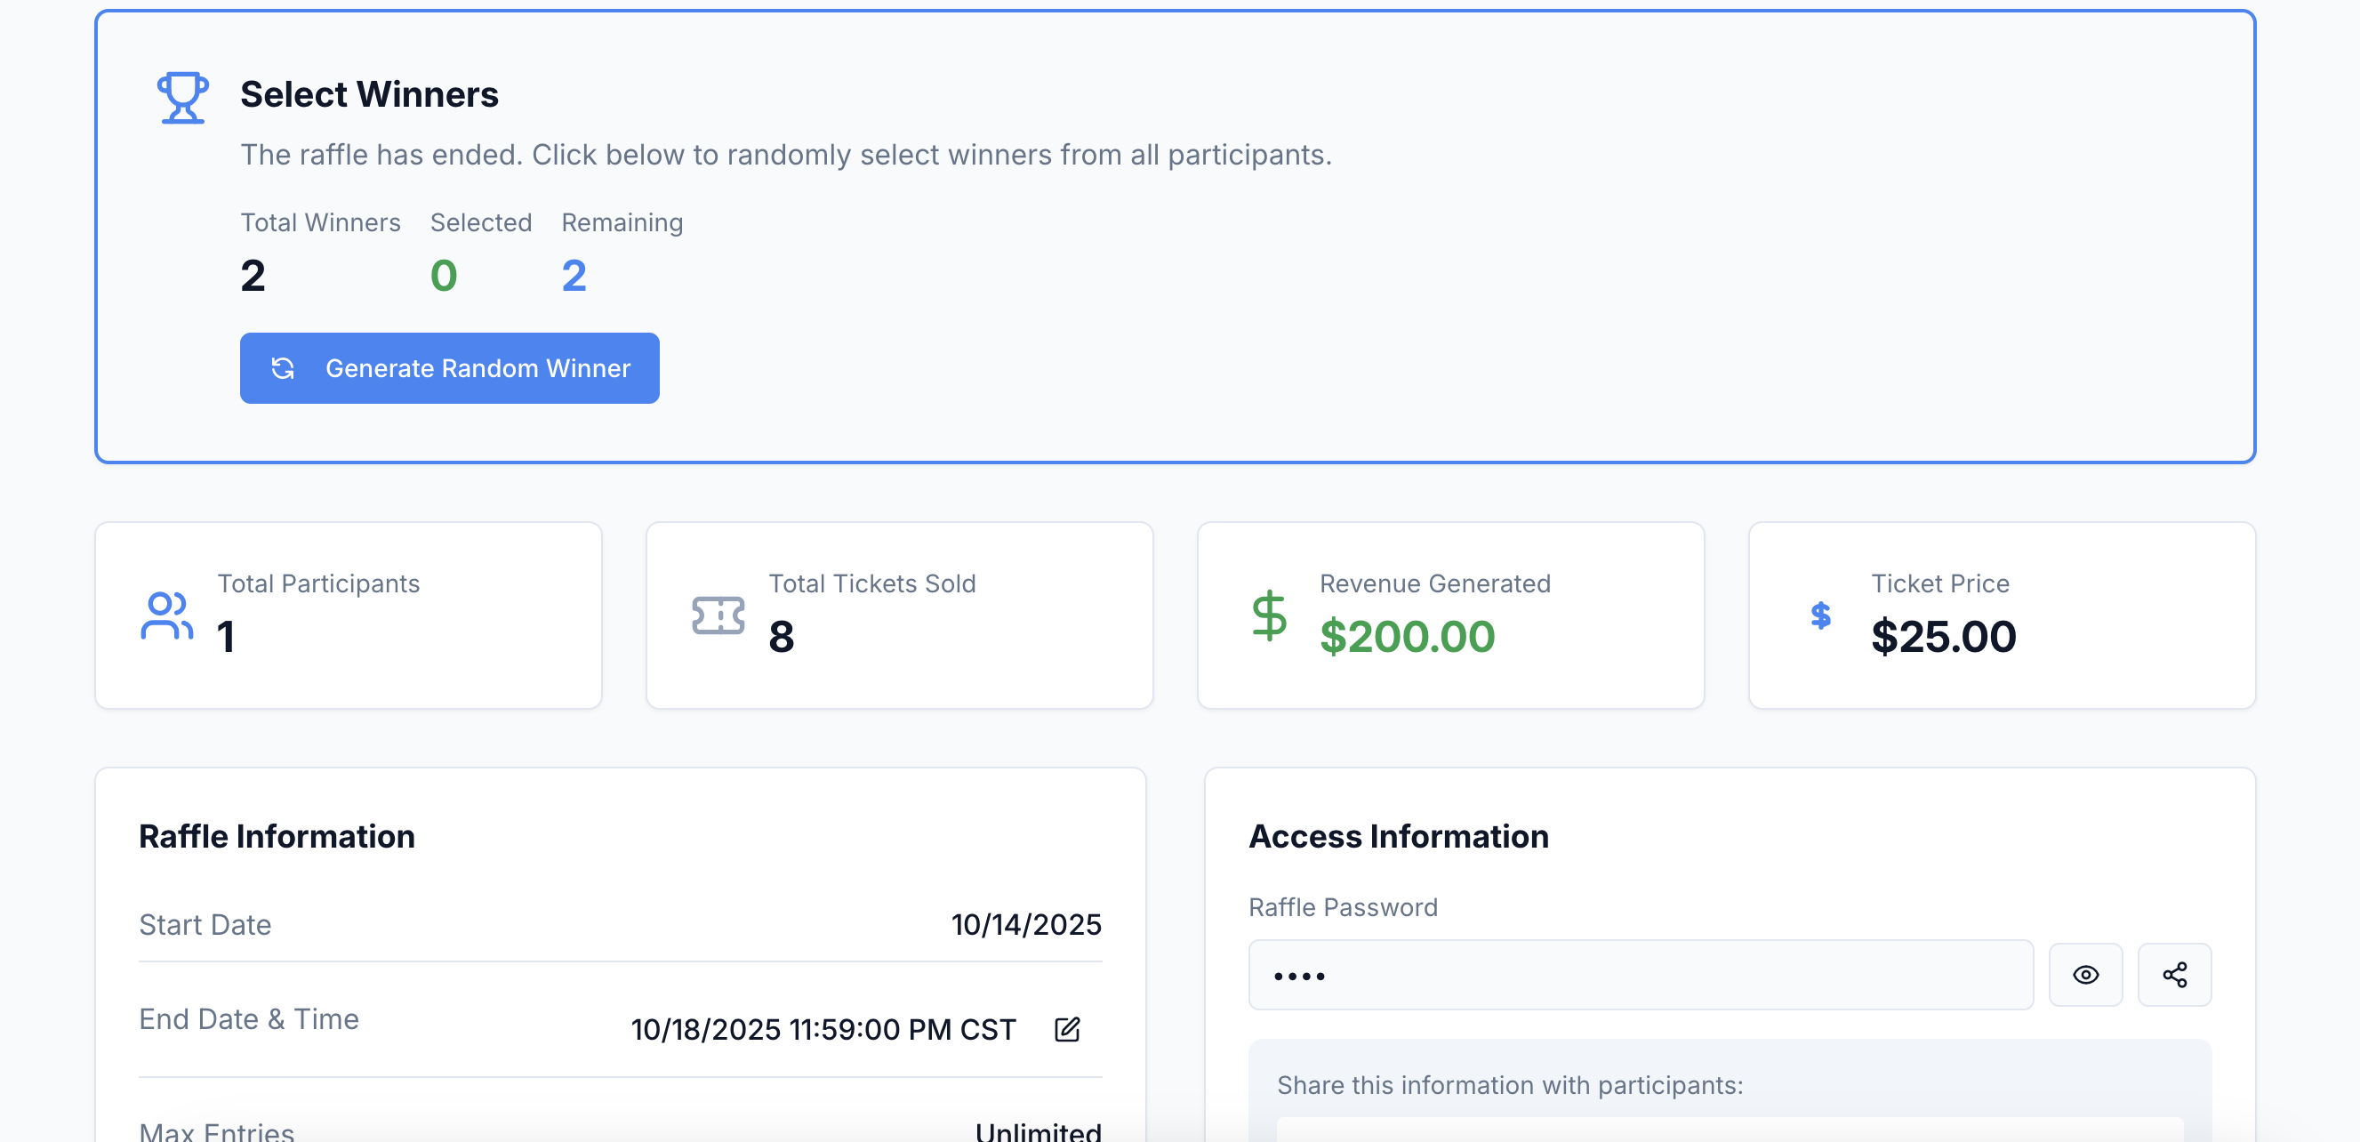Click the Remaining winners count of 2
The width and height of the screenshot is (2360, 1142).
pyautogui.click(x=574, y=275)
